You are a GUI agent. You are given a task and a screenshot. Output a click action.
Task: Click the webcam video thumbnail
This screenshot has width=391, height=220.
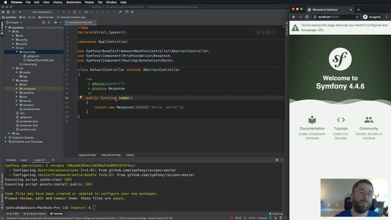[354, 197]
